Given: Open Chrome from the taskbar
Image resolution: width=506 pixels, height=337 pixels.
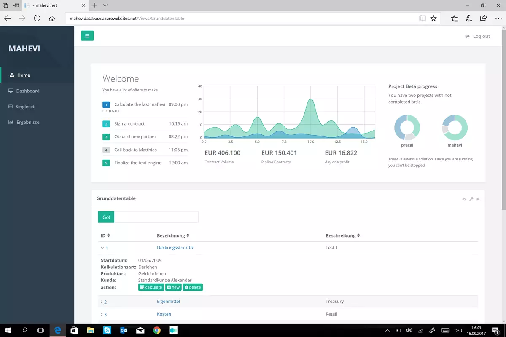Looking at the screenshot, I should click(157, 331).
